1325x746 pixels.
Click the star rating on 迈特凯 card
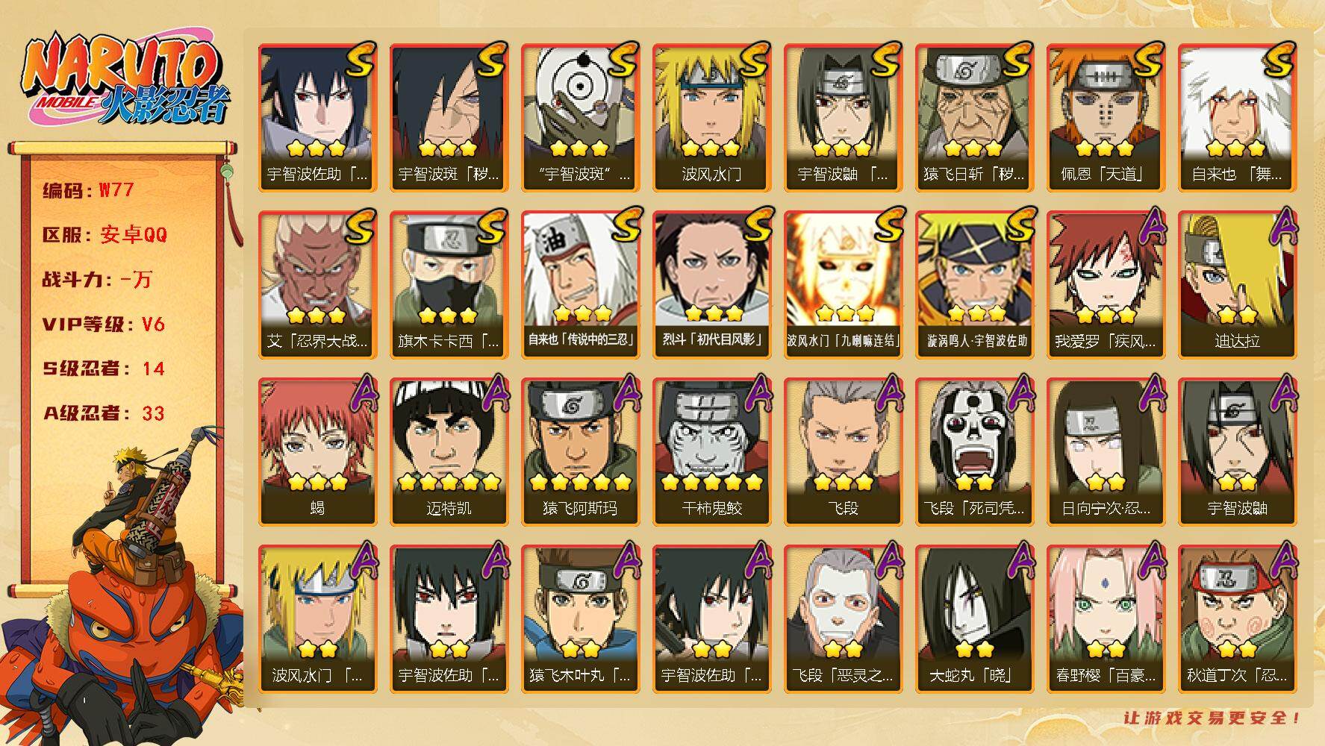[449, 482]
